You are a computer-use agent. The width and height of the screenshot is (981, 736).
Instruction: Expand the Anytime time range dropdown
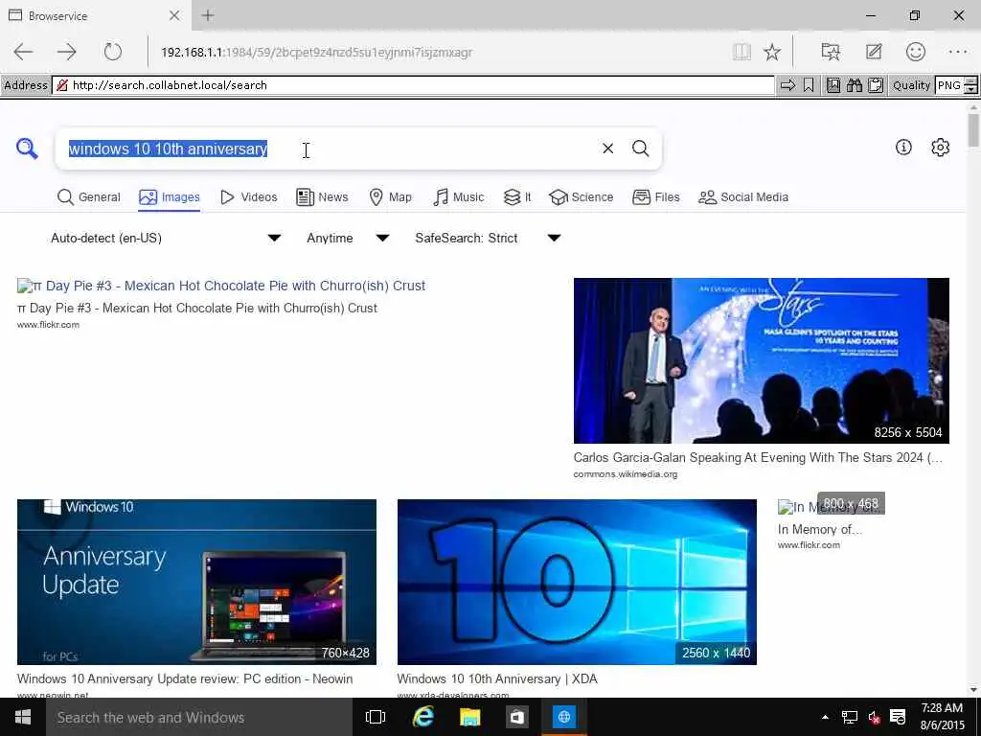347,238
